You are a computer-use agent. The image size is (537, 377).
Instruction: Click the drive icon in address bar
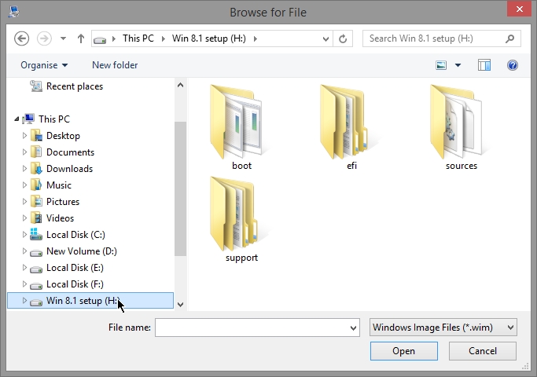pos(100,39)
